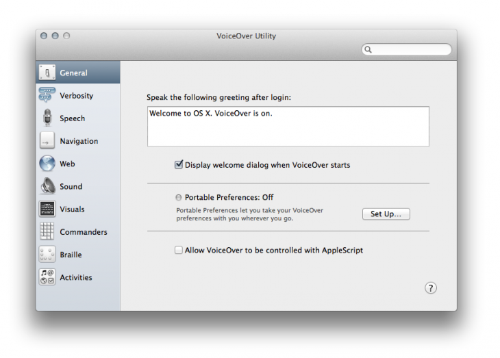This screenshot has height=358, width=500.
Task: Click the Activities icon
Action: click(x=47, y=277)
